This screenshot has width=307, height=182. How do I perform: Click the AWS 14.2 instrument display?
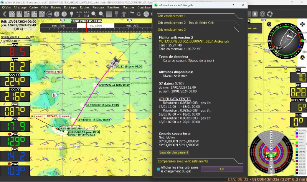tap(15, 156)
